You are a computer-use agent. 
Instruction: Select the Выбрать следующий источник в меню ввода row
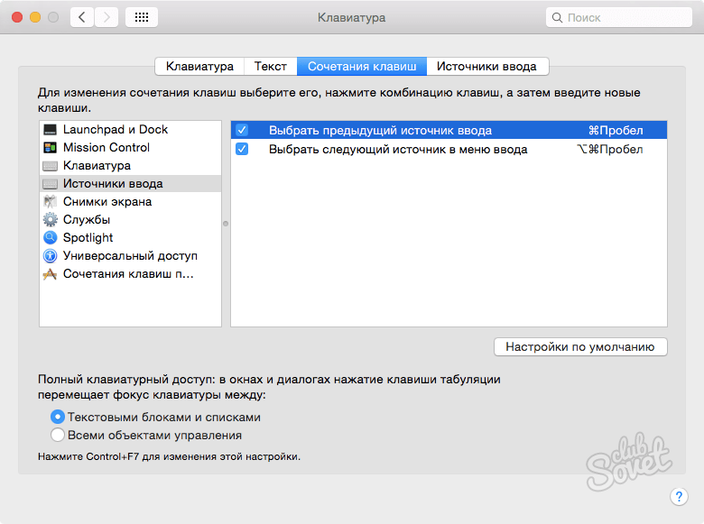[449, 149]
